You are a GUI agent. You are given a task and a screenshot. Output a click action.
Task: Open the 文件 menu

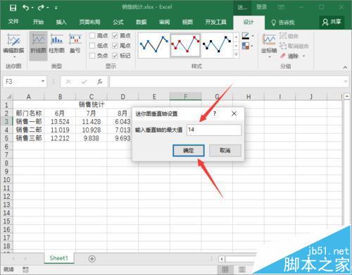point(13,22)
